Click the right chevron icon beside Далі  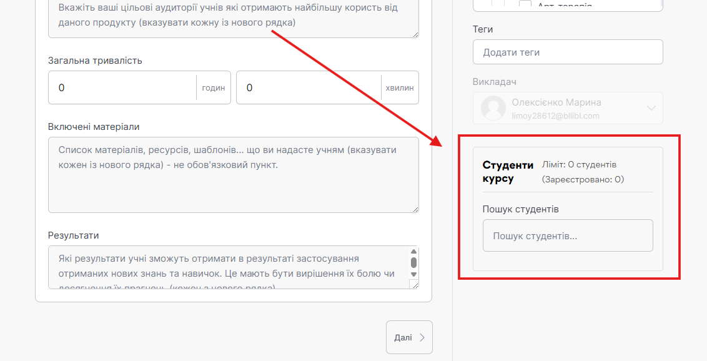pos(422,338)
